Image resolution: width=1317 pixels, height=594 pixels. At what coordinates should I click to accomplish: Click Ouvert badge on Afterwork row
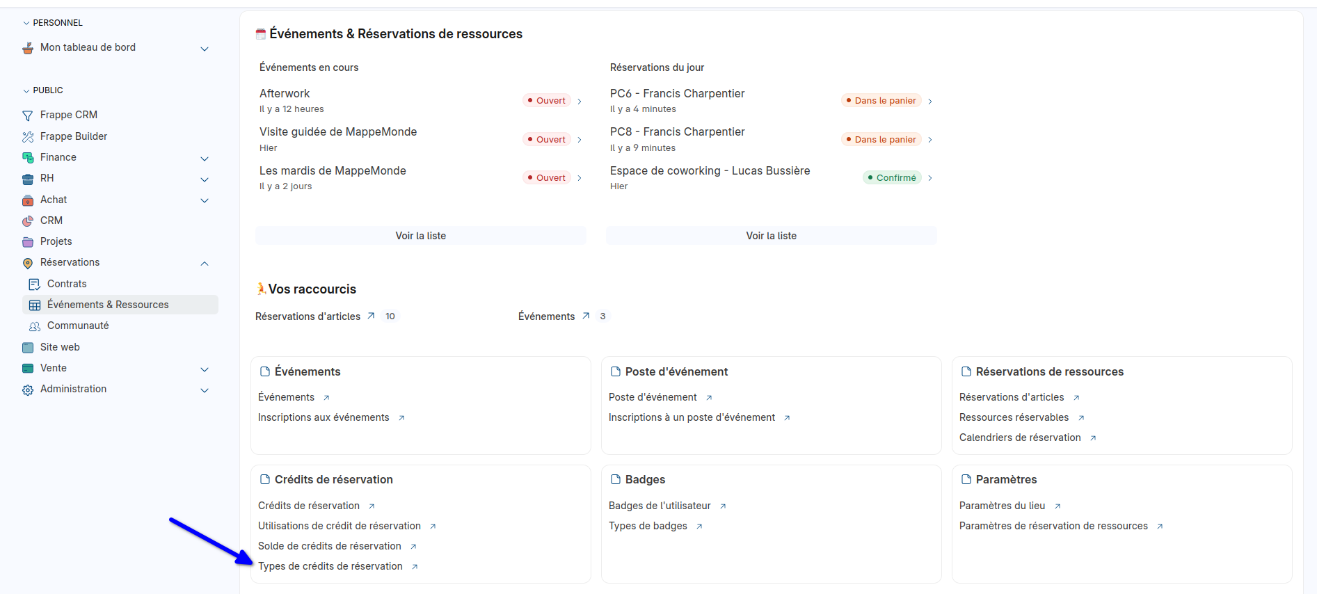tap(547, 100)
